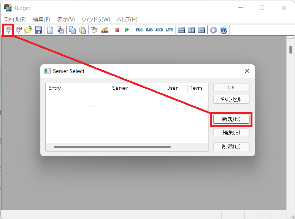Viewport: 295px width, 219px height.
Task: Click the copy toolbar icon
Action: [x=73, y=30]
